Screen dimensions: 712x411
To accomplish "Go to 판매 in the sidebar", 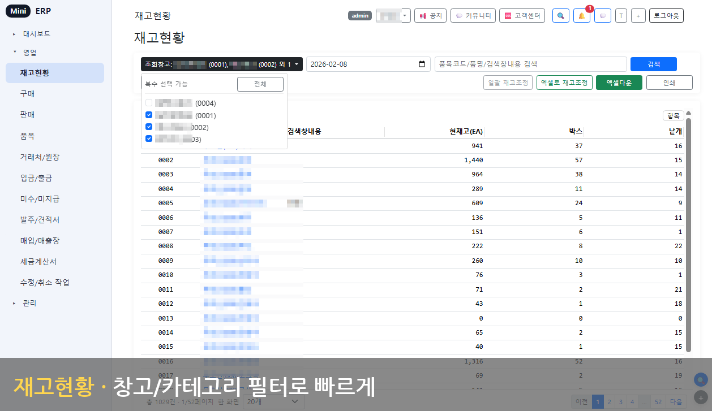I will click(55, 115).
